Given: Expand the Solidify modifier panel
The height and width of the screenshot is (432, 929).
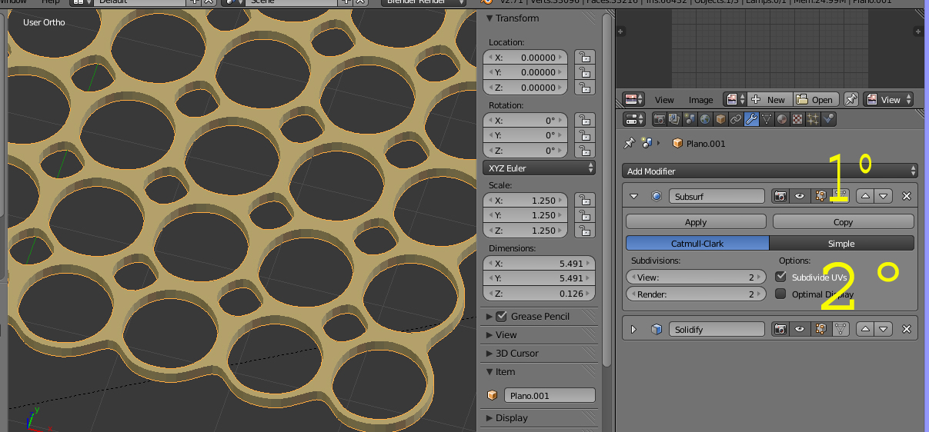Looking at the screenshot, I should [x=634, y=329].
